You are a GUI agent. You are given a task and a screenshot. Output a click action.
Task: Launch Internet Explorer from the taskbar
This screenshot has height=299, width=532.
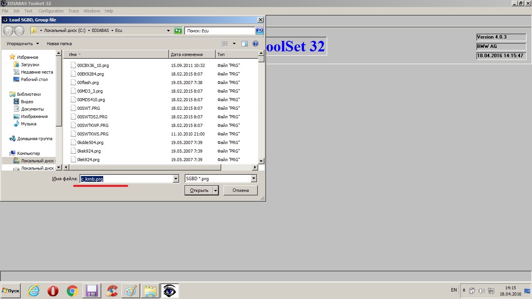click(x=34, y=291)
